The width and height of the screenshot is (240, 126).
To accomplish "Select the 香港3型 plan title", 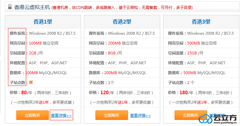I will click(201, 22).
